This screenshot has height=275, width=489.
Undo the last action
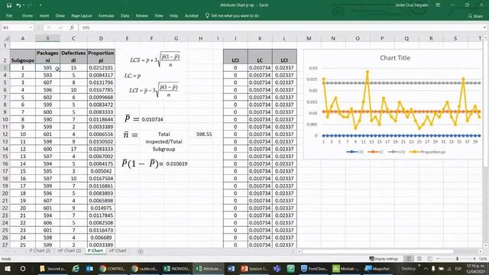(x=18, y=5)
